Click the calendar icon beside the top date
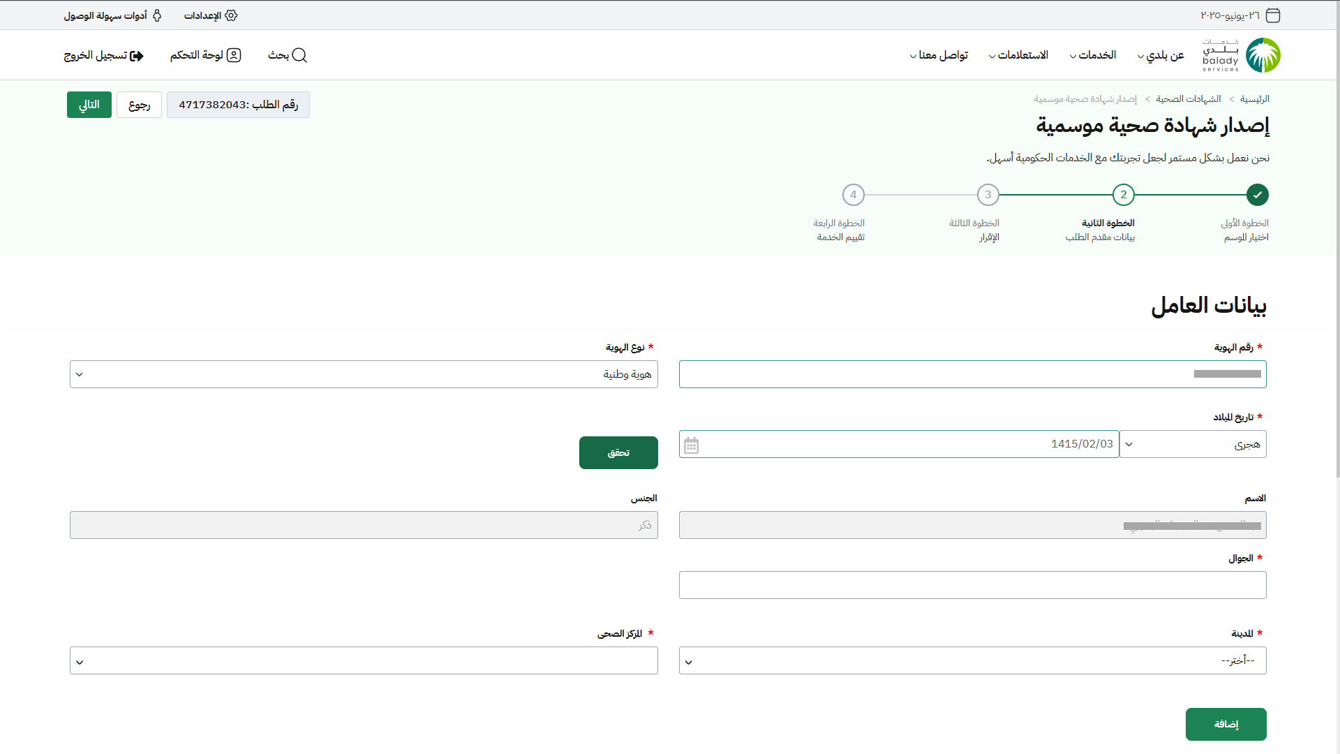The width and height of the screenshot is (1340, 754). coord(1273,15)
